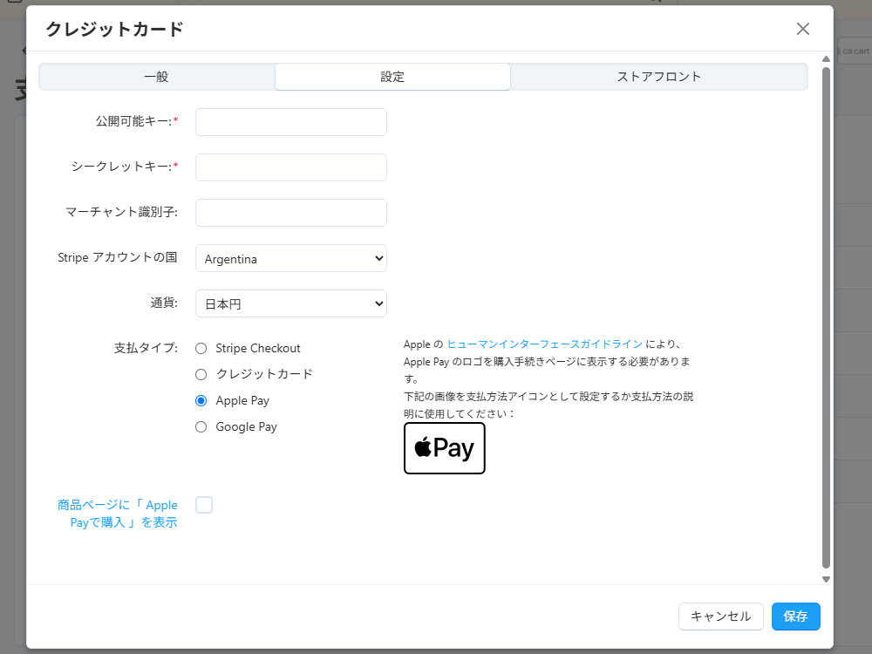The width and height of the screenshot is (872, 654).
Task: Select Stripe Checkout payment type
Action: coord(201,349)
